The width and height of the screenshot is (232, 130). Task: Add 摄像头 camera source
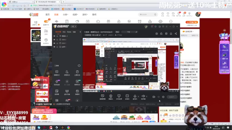(111, 97)
